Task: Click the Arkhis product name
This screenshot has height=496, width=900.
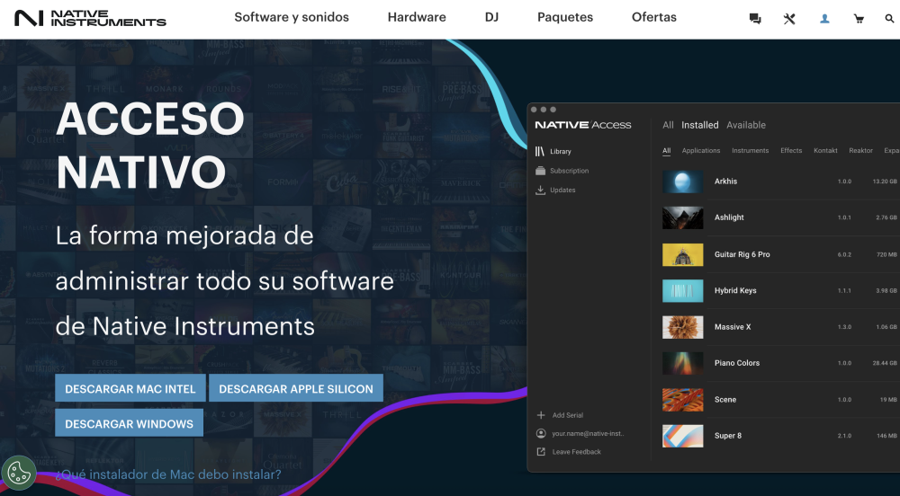Action: pyautogui.click(x=725, y=182)
